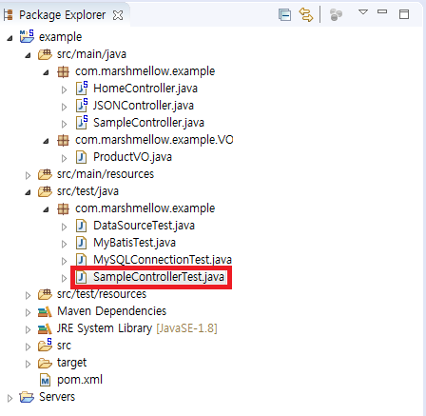The width and height of the screenshot is (426, 416).
Task: Select ProductVO.java
Action: coord(132,157)
